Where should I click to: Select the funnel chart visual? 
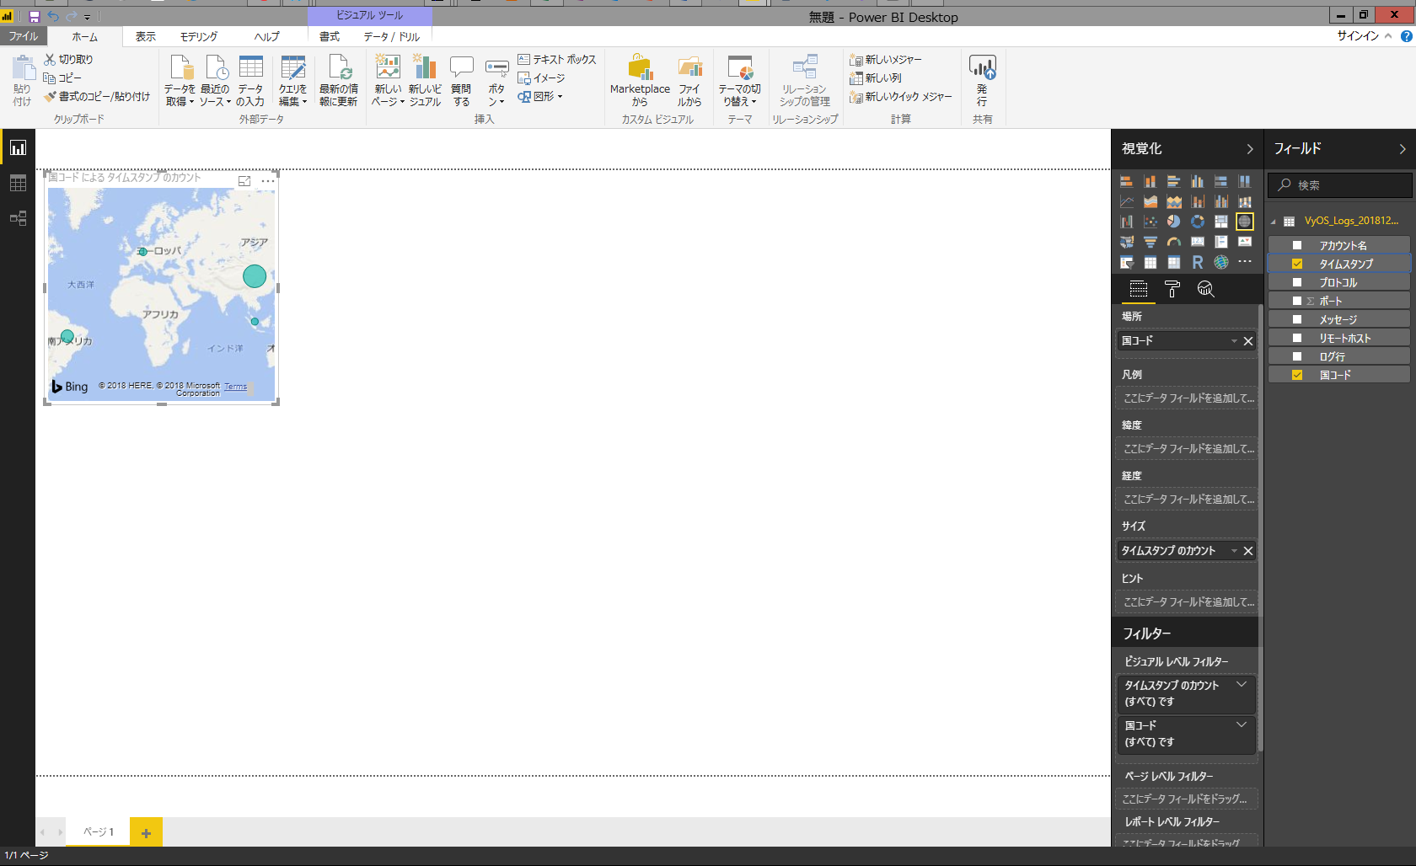[x=1150, y=242]
